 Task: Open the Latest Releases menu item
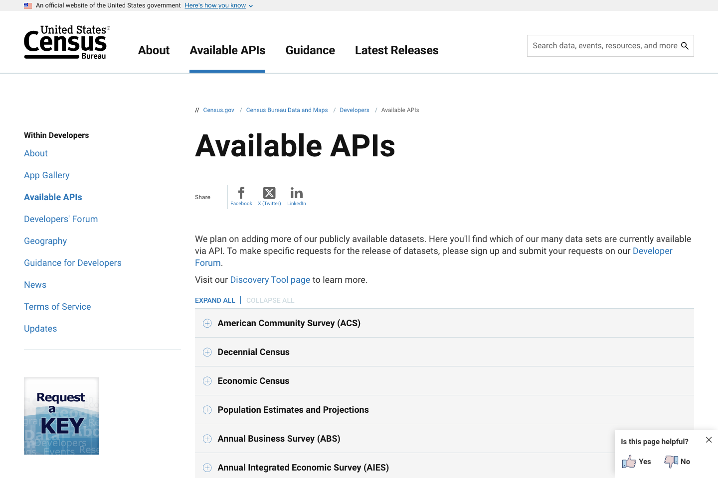[396, 50]
